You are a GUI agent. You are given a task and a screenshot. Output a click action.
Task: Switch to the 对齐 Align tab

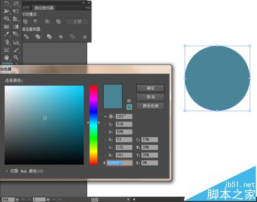[x=26, y=8]
